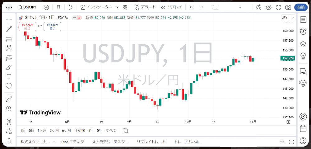Open the target radar icon panel

point(304,116)
